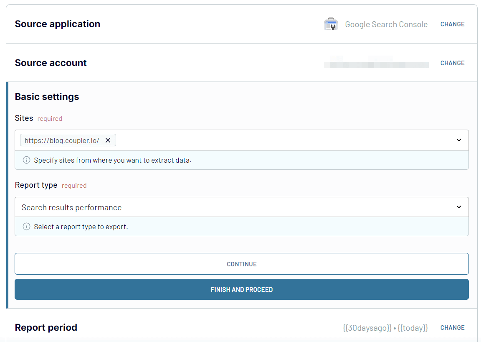Expand the Sites dropdown chevron

click(x=459, y=140)
